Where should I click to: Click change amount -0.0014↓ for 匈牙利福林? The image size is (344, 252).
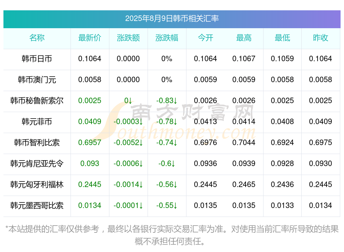[x=128, y=185]
